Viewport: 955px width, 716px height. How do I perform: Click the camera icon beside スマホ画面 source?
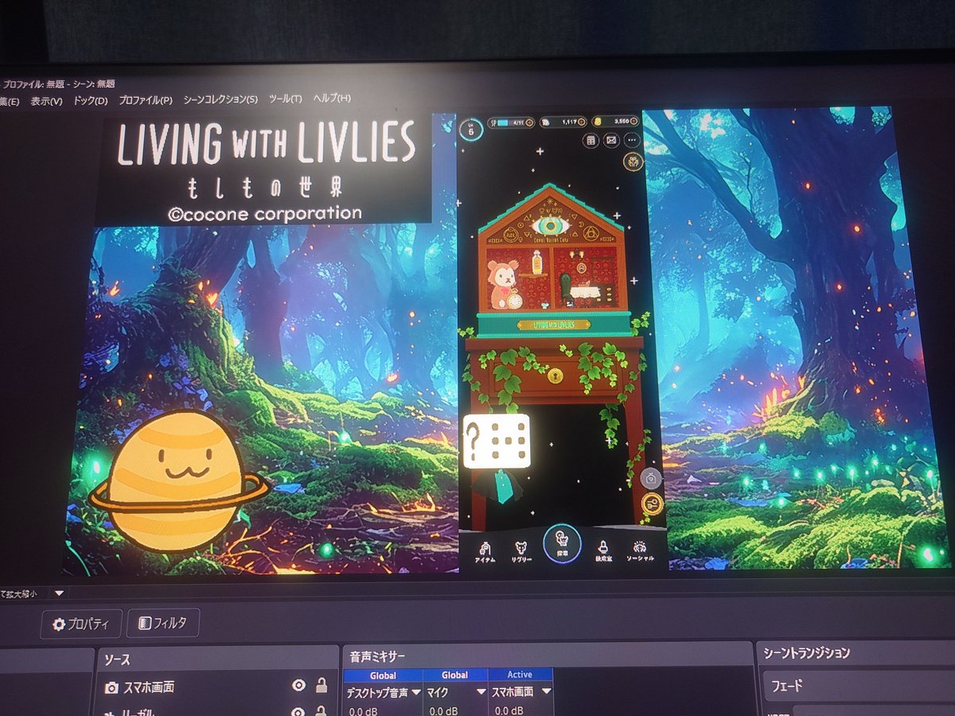[112, 688]
